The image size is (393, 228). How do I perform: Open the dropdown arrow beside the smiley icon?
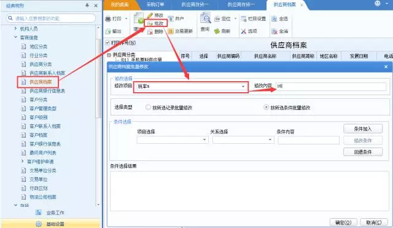(x=387, y=4)
